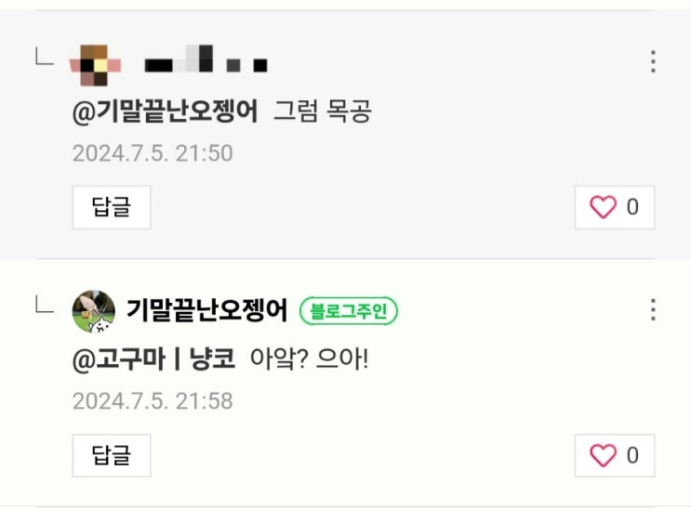Open the three-dot menu on the 21:50 comment
Screen dimensions: 691x522
(653, 61)
